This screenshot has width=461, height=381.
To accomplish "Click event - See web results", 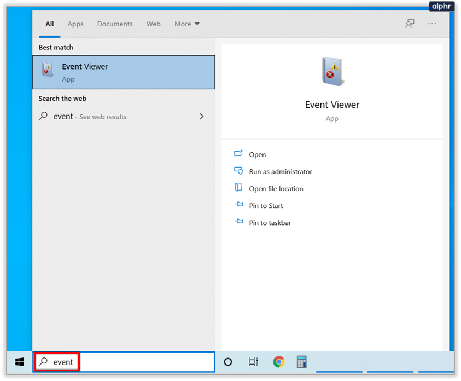I will pos(90,117).
